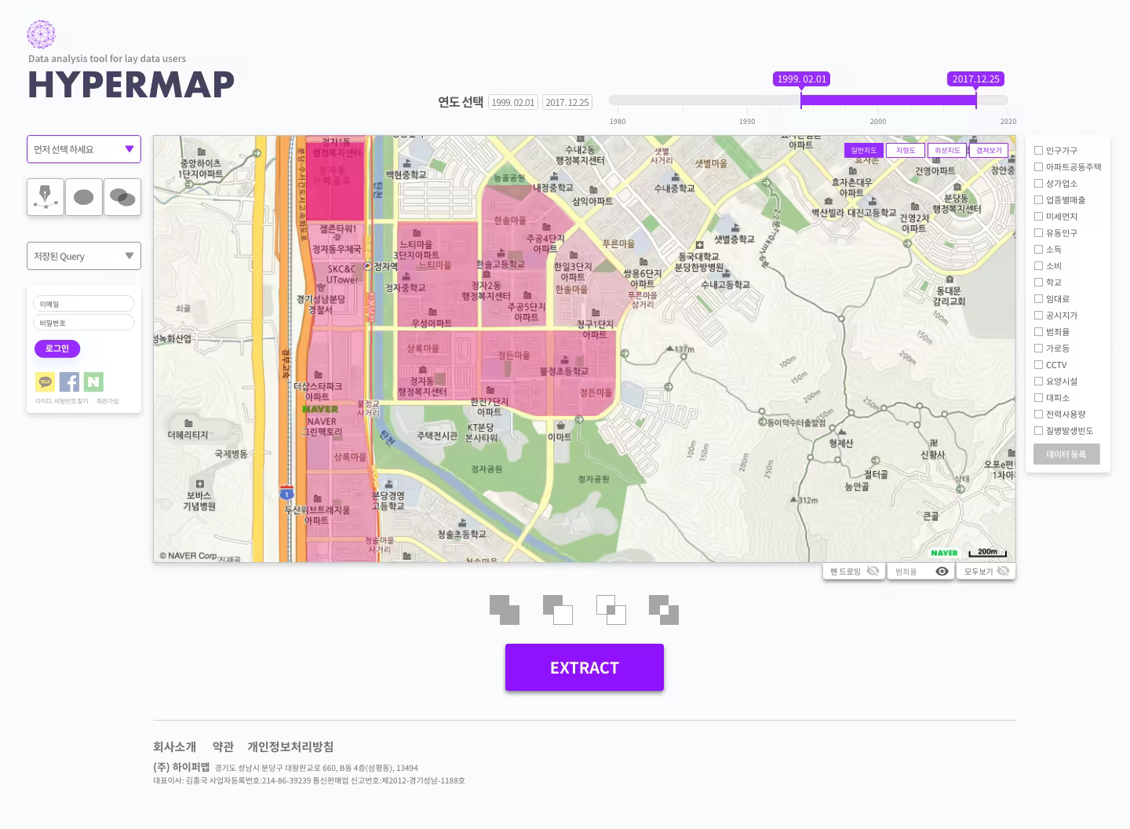Click the 로그인 button
The width and height of the screenshot is (1130, 829).
pos(56,349)
